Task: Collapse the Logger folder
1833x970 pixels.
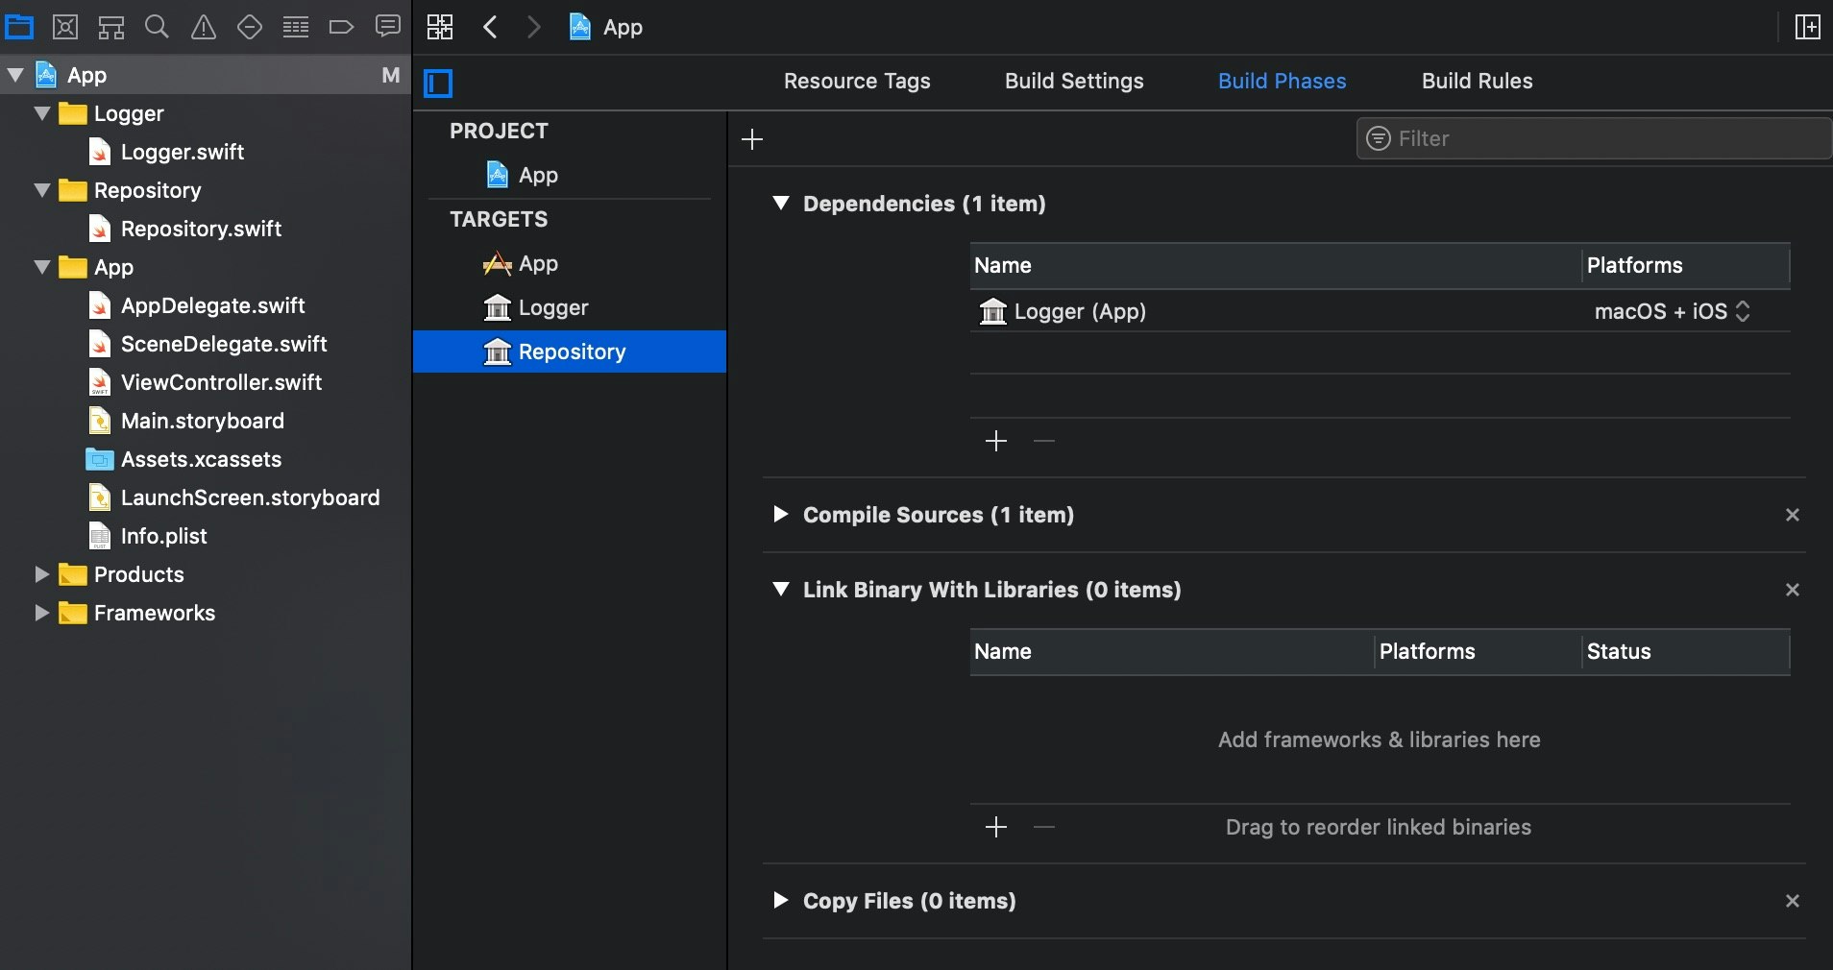Action: click(x=41, y=113)
